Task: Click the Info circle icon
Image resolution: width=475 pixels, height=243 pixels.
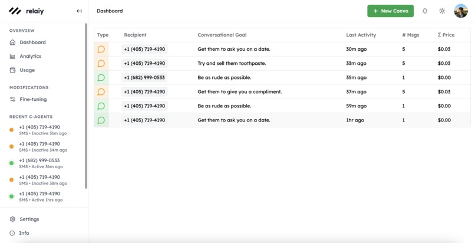Action: coord(12,233)
